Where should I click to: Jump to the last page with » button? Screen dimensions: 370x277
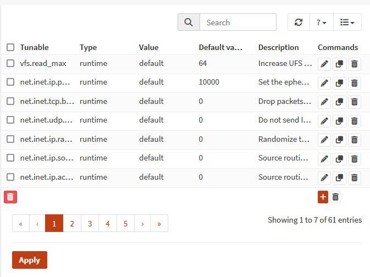[159, 223]
